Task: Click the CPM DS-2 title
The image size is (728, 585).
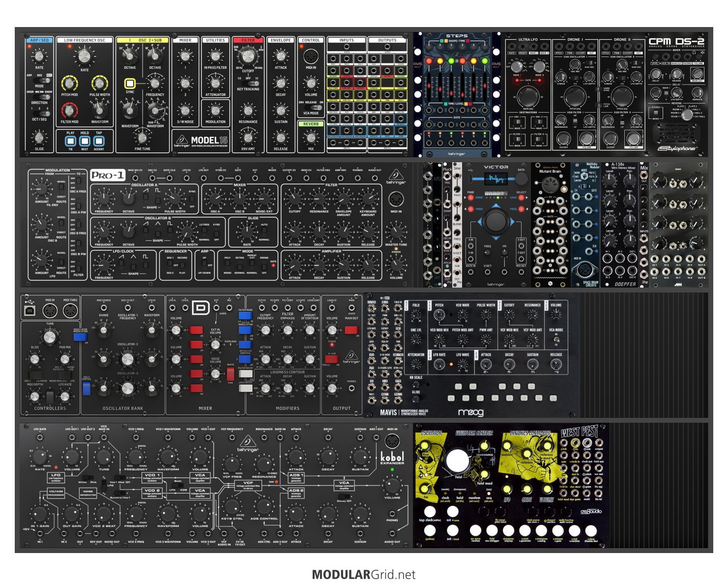Action: point(676,42)
